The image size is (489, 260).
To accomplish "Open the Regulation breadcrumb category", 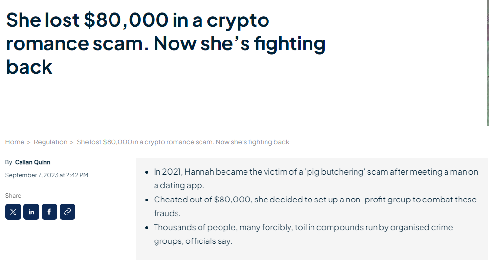I will pyautogui.click(x=50, y=142).
